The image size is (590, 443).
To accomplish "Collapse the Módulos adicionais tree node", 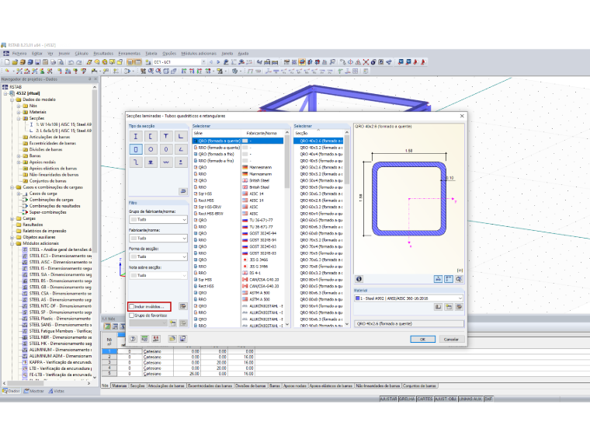I will click(x=12, y=243).
